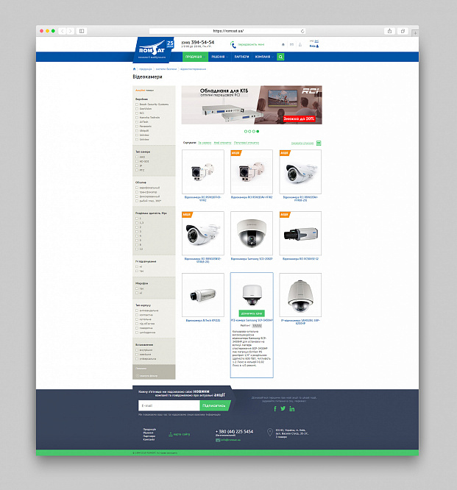
Task: Select the first banner carousel dot
Action: click(x=245, y=132)
